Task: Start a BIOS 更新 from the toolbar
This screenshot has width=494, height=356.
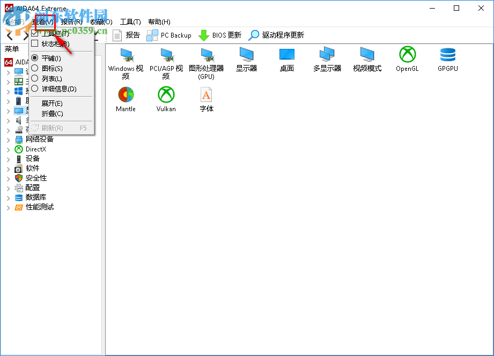Action: [220, 35]
